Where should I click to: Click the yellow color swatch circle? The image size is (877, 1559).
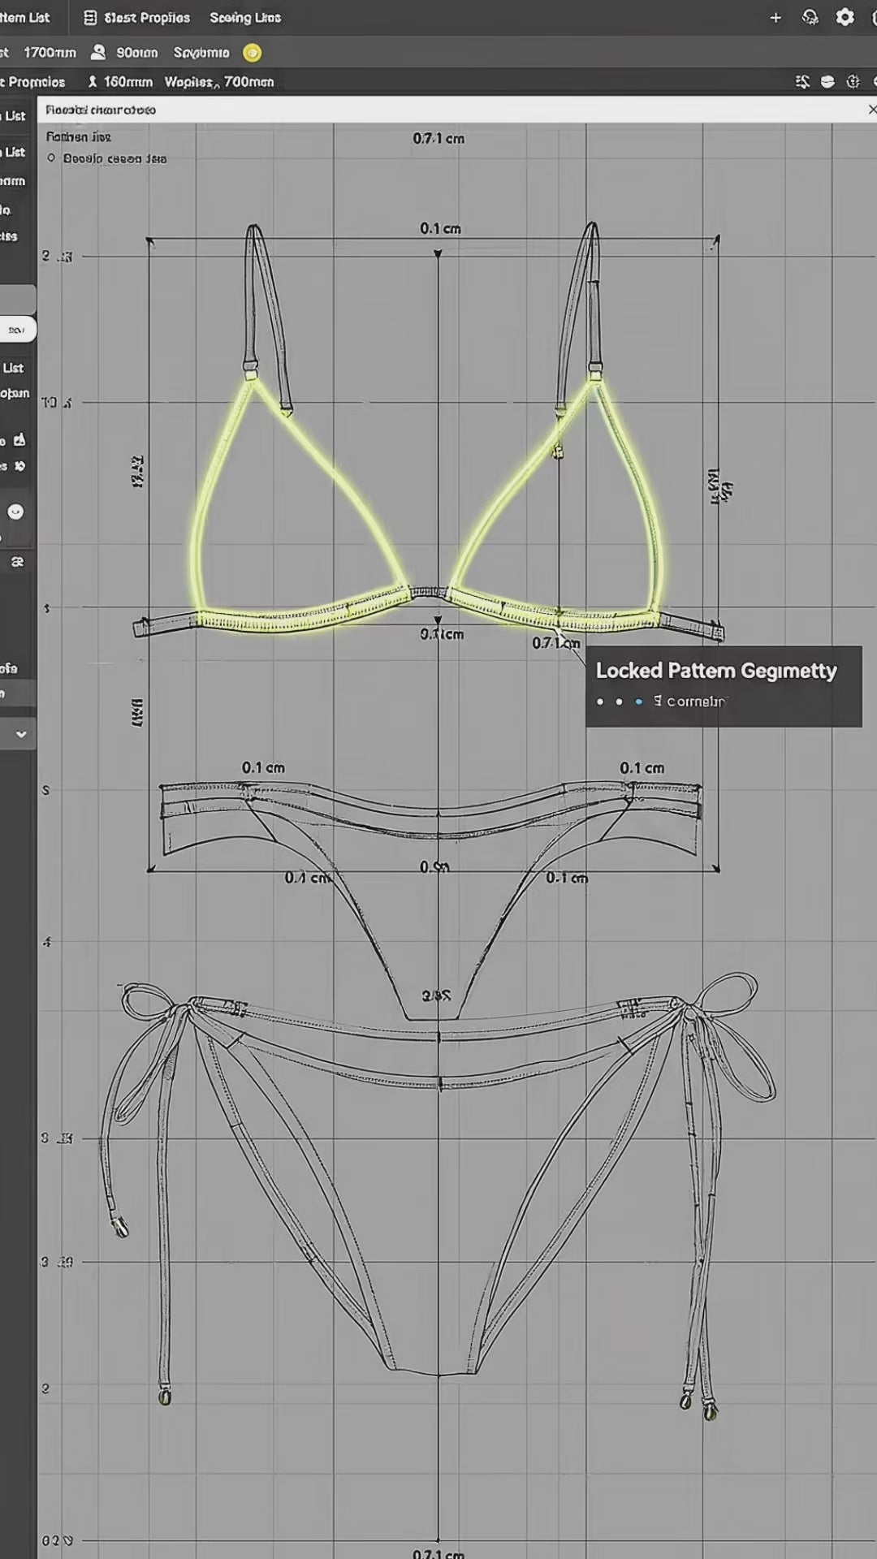pyautogui.click(x=253, y=54)
